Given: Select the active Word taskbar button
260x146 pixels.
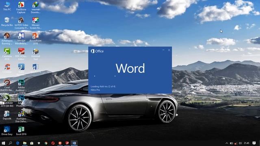Looking at the screenshot, I should 74,143.
